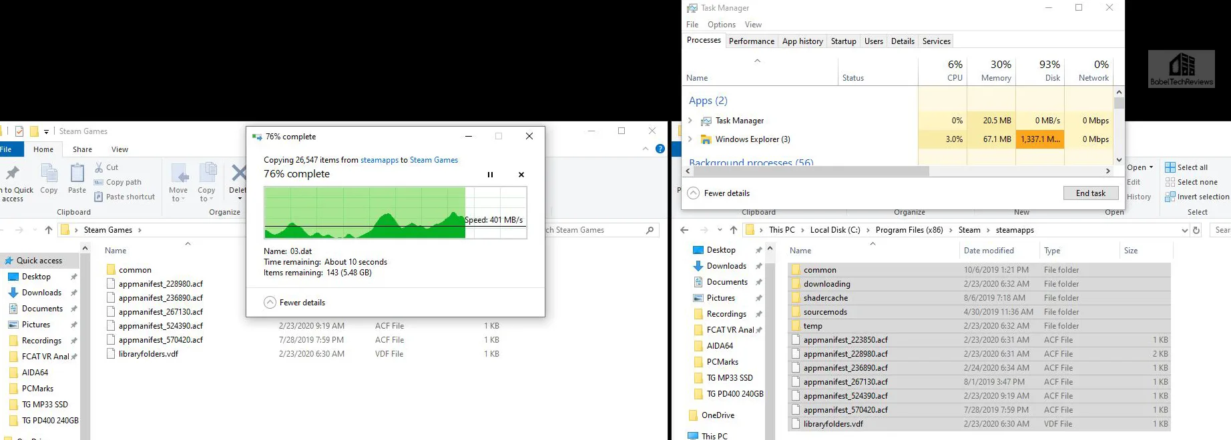The width and height of the screenshot is (1231, 440).
Task: Switch to App history tab
Action: point(802,41)
